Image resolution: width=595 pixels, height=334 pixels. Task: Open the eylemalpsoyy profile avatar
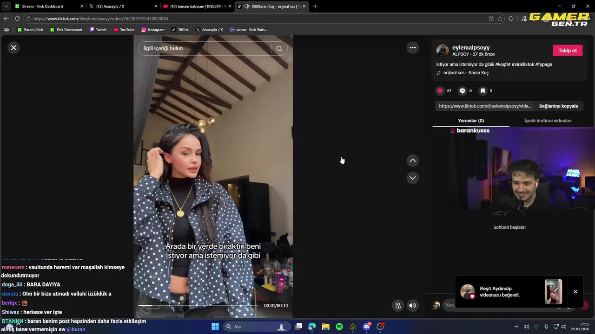[443, 50]
